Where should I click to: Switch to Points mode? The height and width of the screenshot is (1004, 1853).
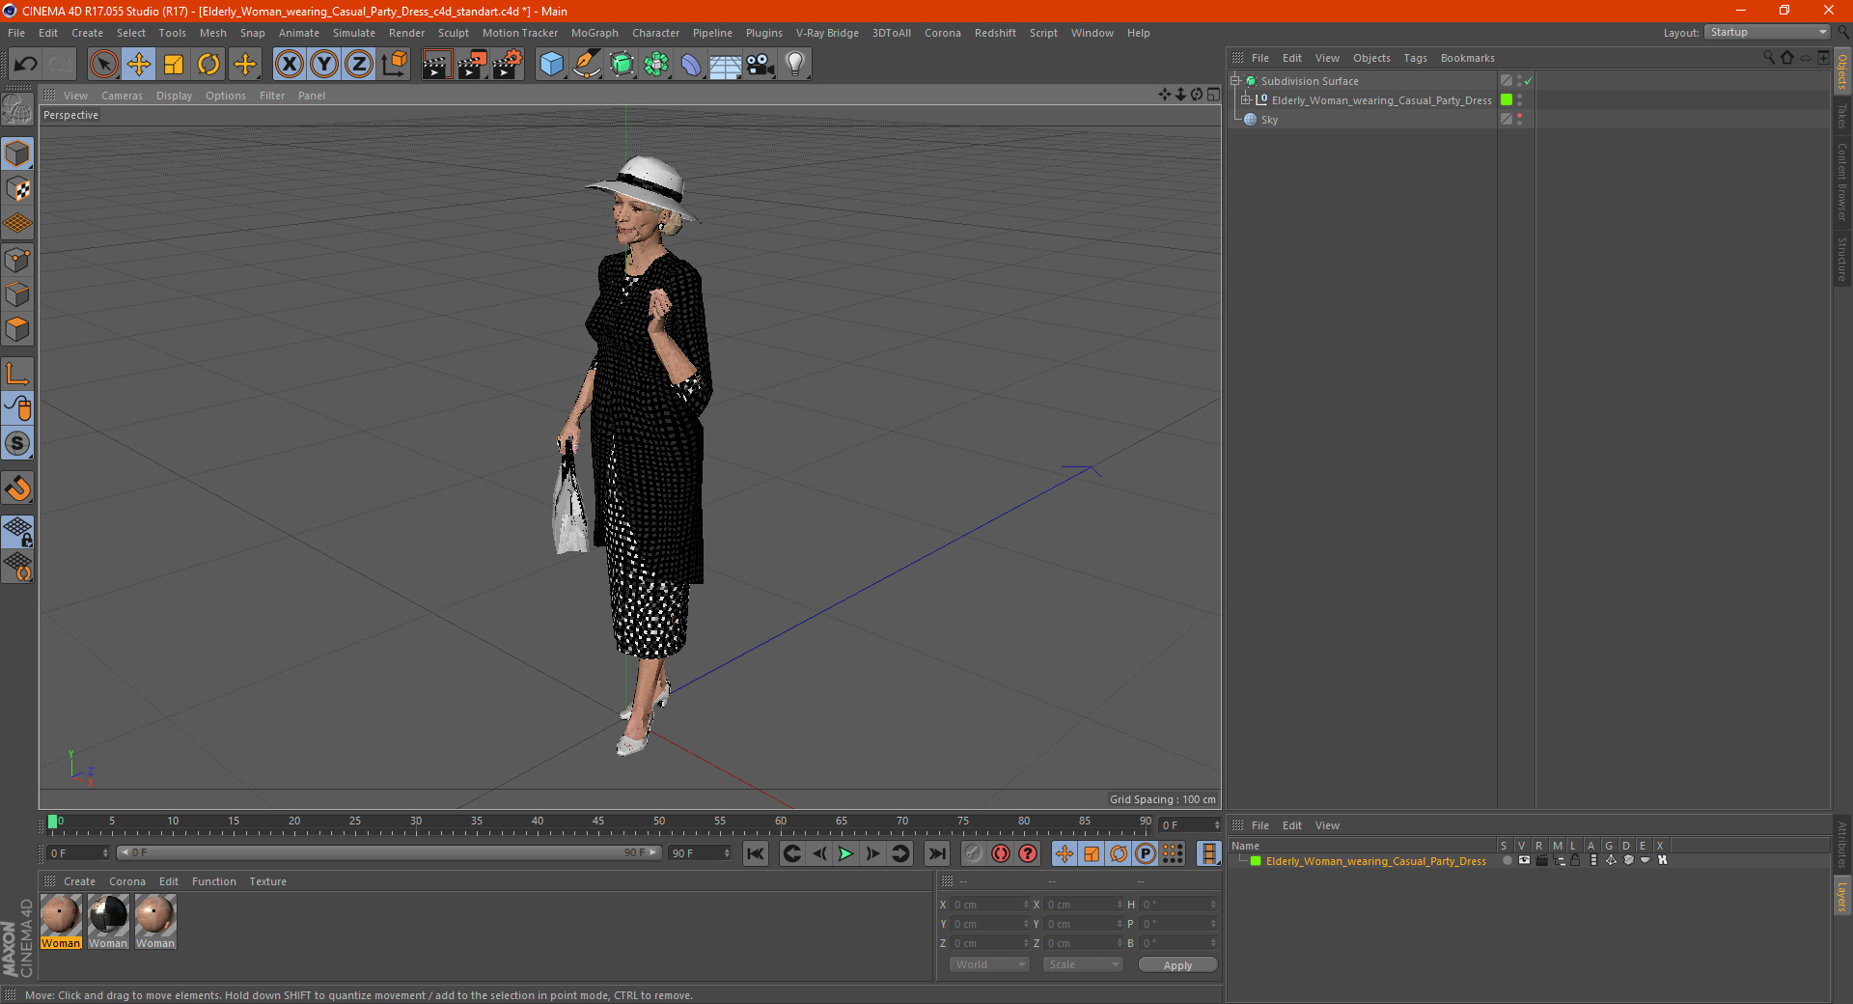pos(17,260)
